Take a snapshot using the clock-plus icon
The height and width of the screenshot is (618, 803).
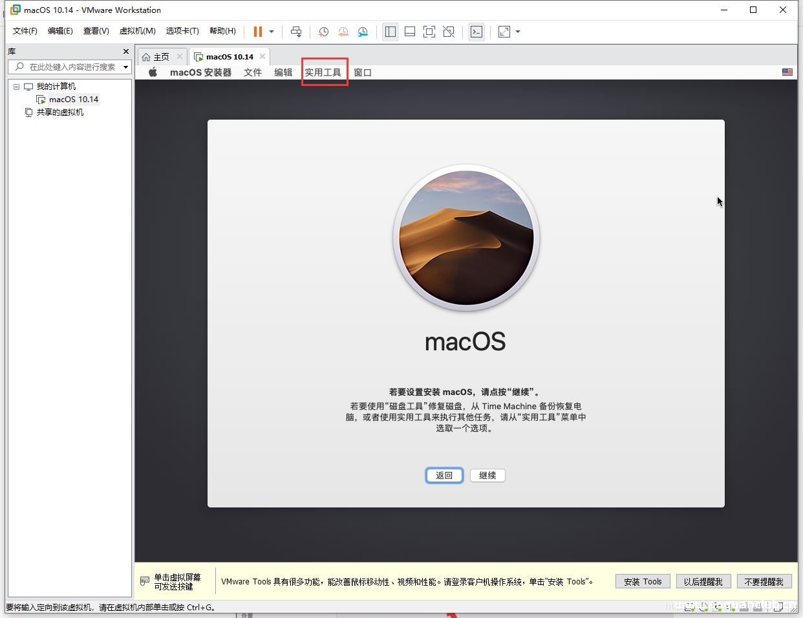323,32
